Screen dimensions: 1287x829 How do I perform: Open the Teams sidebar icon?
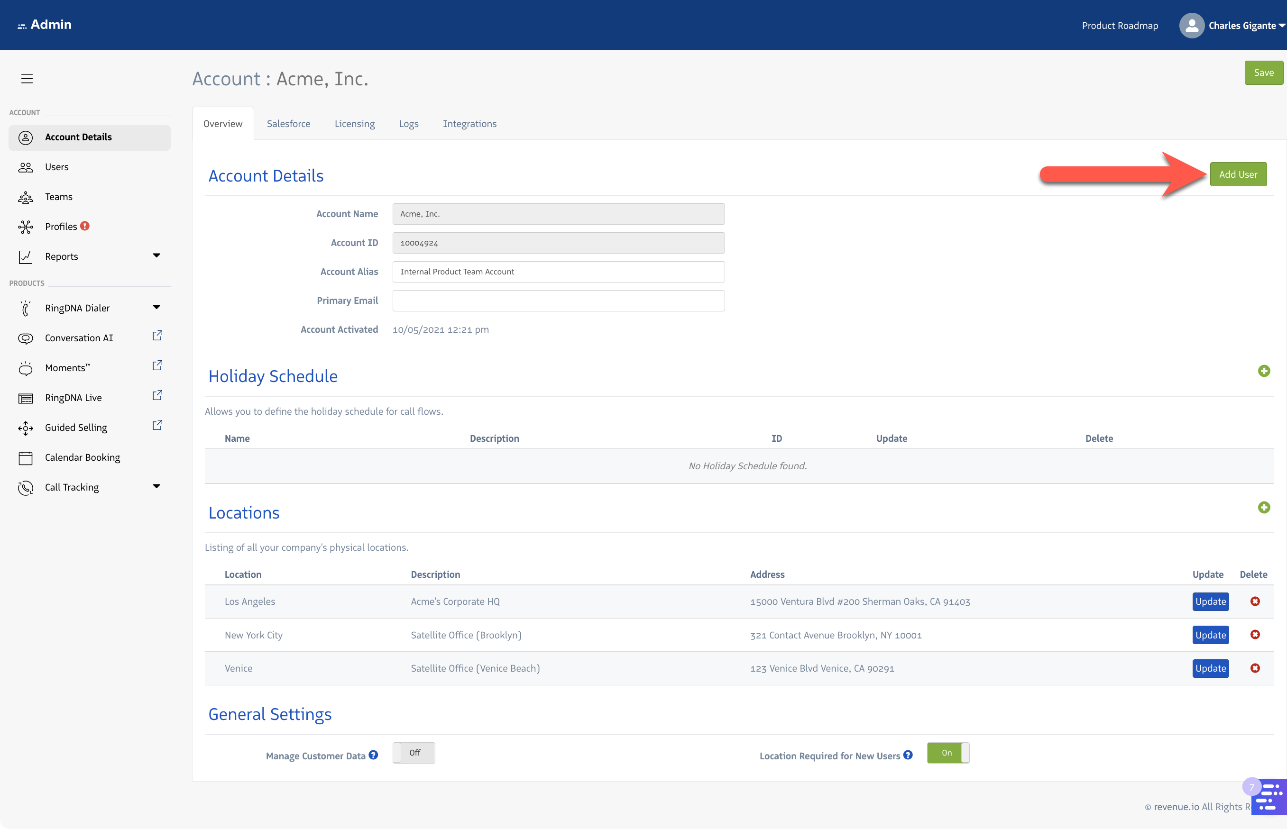(25, 198)
